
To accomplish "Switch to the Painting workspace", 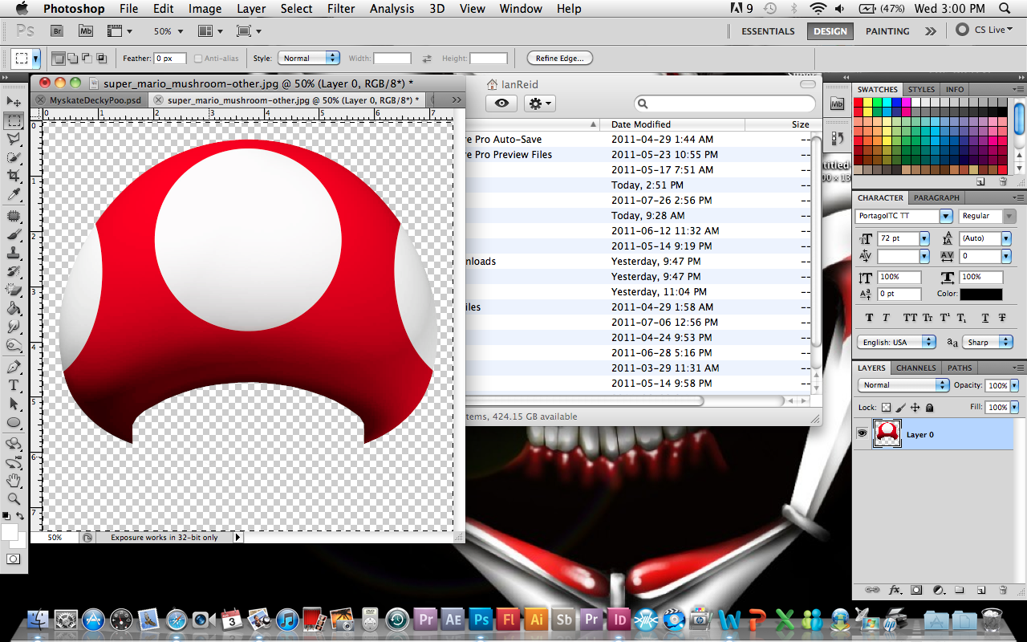I will coord(887,31).
